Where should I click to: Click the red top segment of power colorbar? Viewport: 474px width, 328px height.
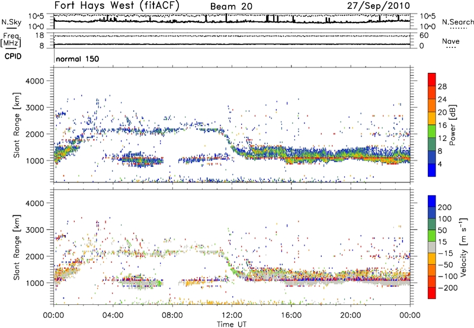coord(432,79)
